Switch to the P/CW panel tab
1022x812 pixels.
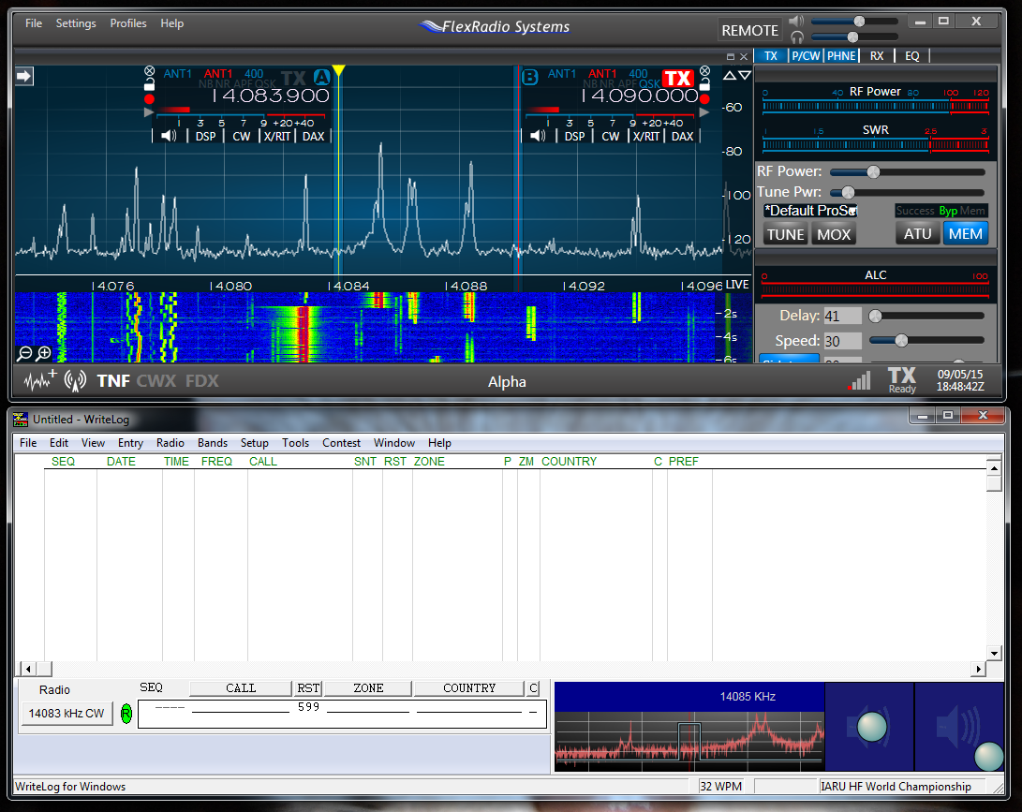point(806,56)
